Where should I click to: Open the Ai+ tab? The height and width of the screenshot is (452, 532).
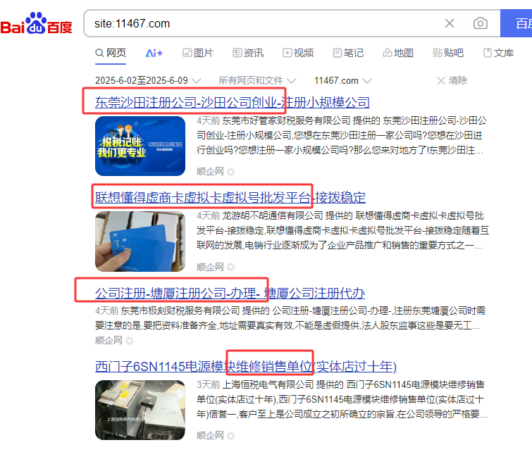(x=154, y=53)
